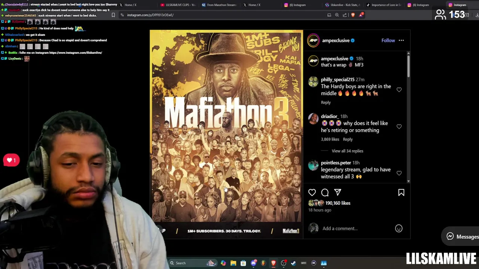Open more options three-dot menu on post

[x=401, y=40]
